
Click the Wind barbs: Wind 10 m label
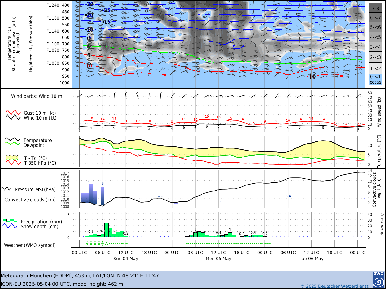pyautogui.click(x=36, y=96)
